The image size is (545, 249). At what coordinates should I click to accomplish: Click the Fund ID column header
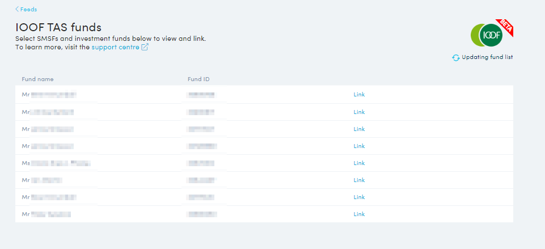point(198,79)
